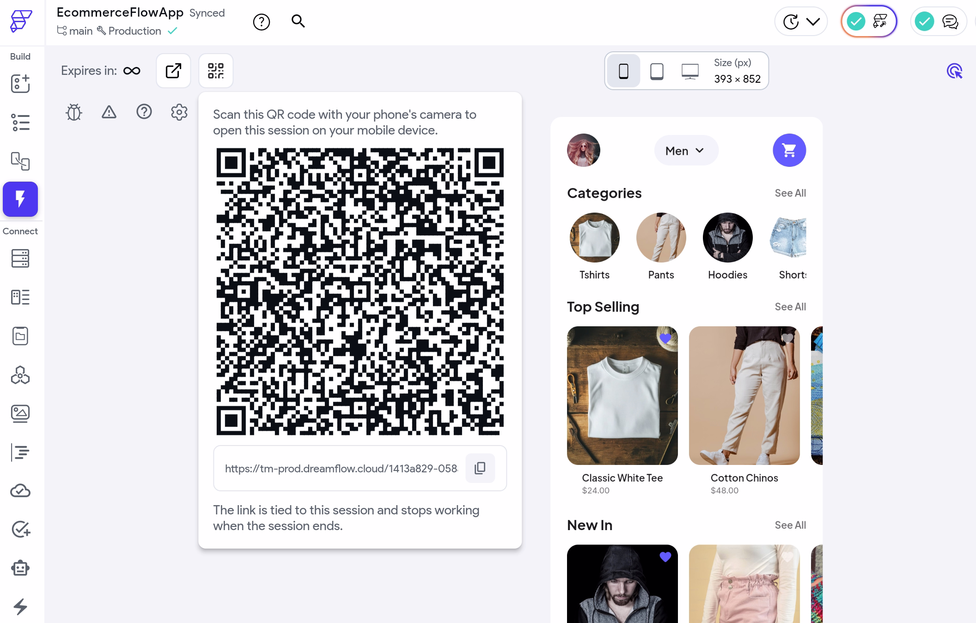
Task: Open the Production environment selector
Action: pyautogui.click(x=129, y=31)
